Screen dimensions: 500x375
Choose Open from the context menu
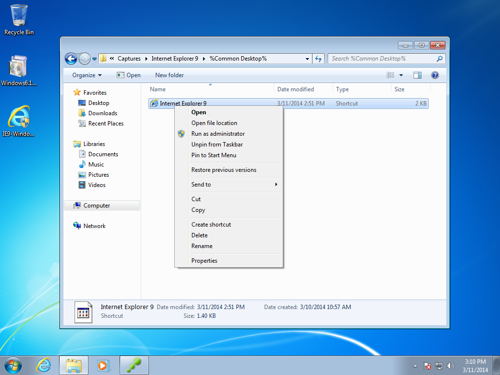pyautogui.click(x=229, y=112)
